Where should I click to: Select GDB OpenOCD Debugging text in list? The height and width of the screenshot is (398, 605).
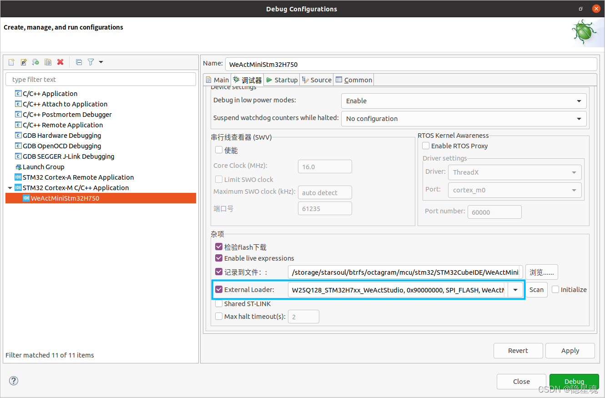(x=62, y=146)
